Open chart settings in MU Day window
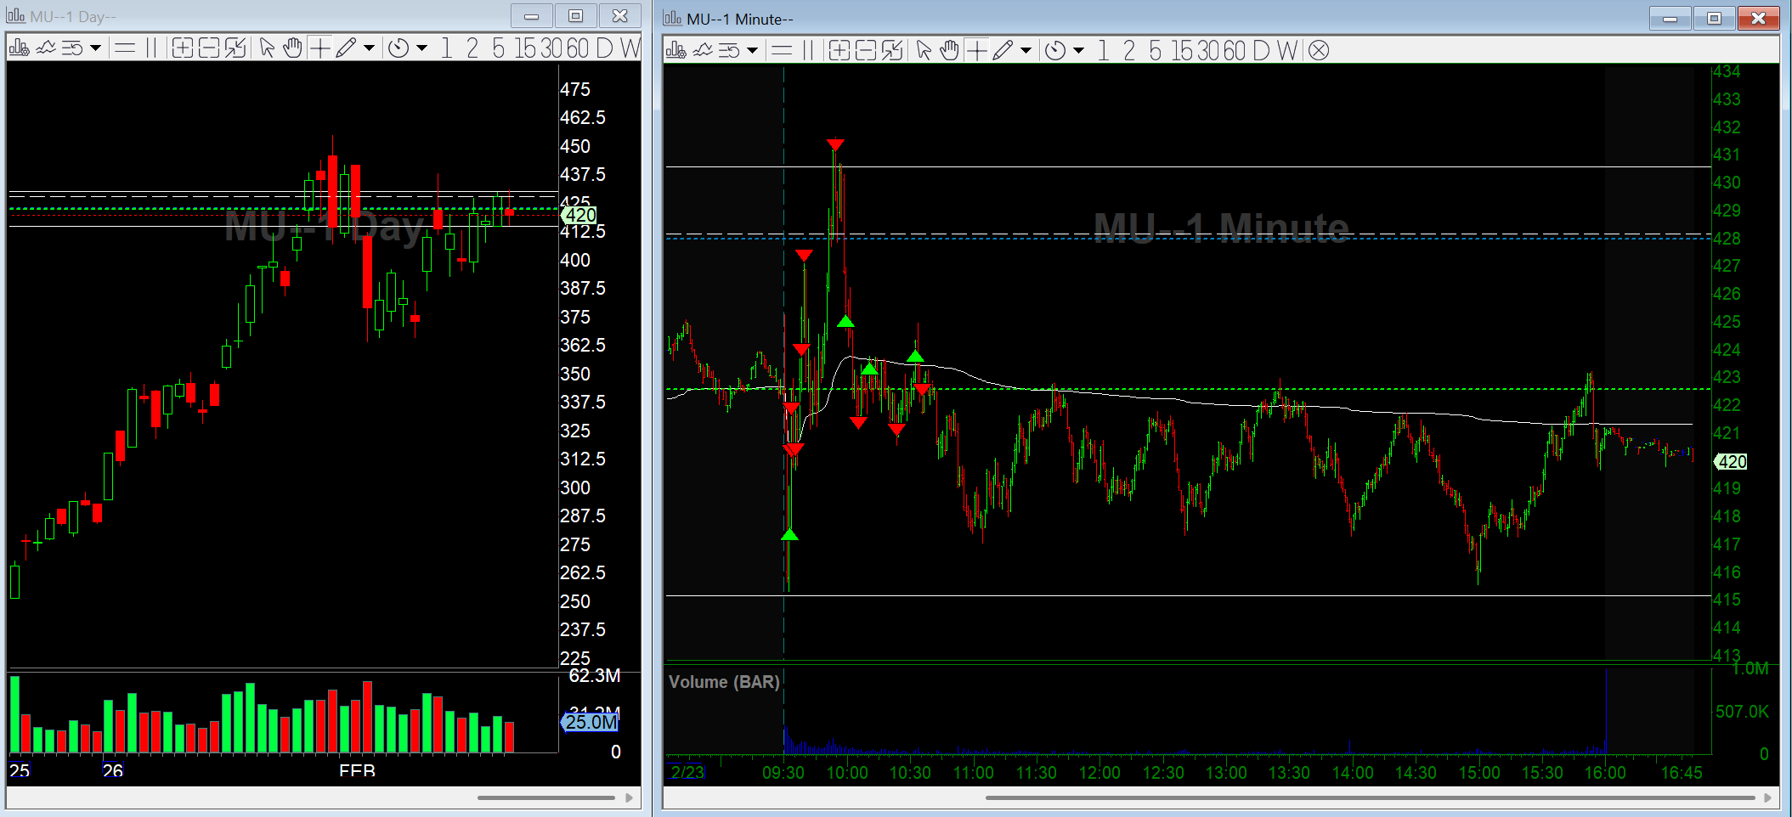 [x=18, y=48]
